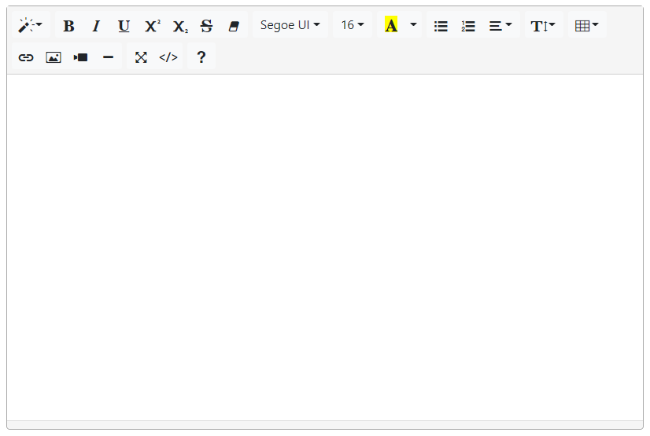
Task: Toggle Bold formatting
Action: (68, 25)
